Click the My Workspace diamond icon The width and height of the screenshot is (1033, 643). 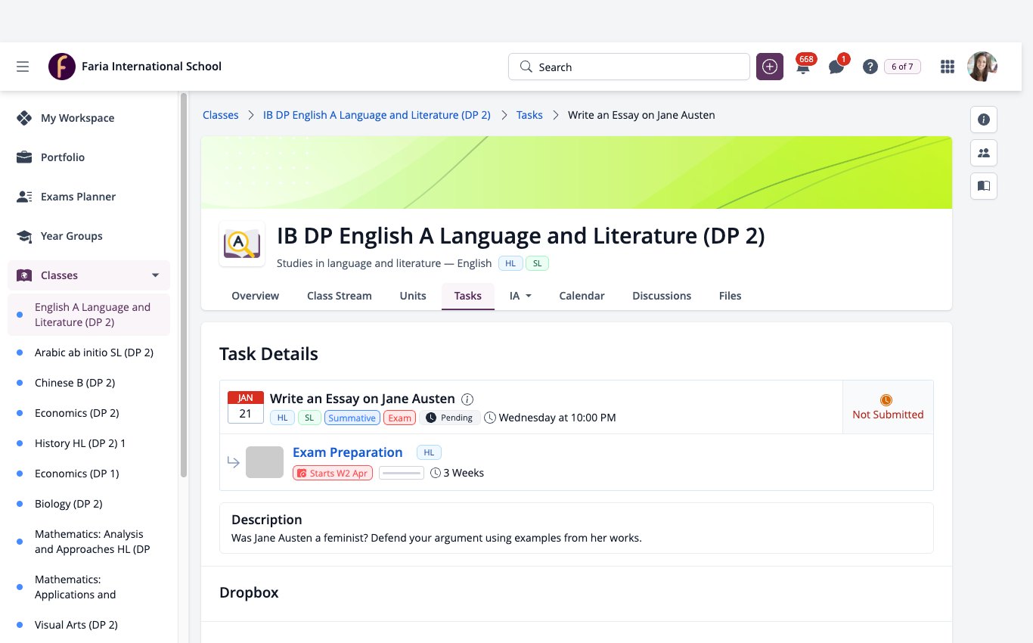(24, 118)
